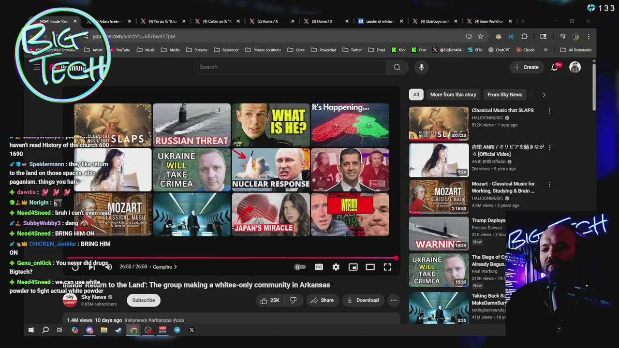The image size is (619, 348).
Task: Enter full screen mode
Action: click(387, 267)
